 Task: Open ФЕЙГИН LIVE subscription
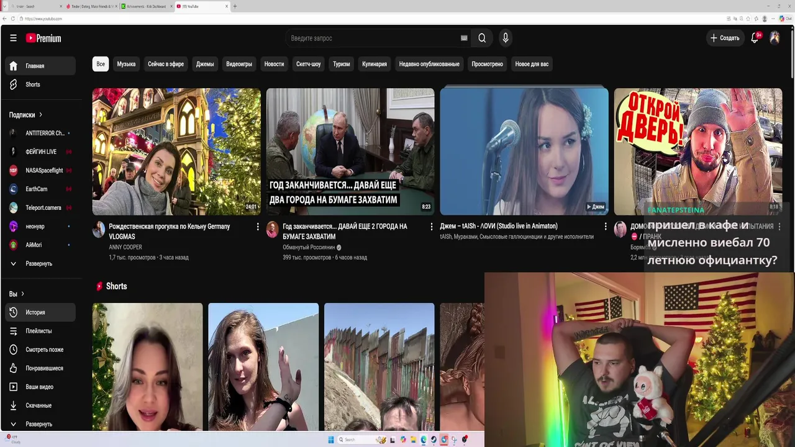[x=40, y=151]
